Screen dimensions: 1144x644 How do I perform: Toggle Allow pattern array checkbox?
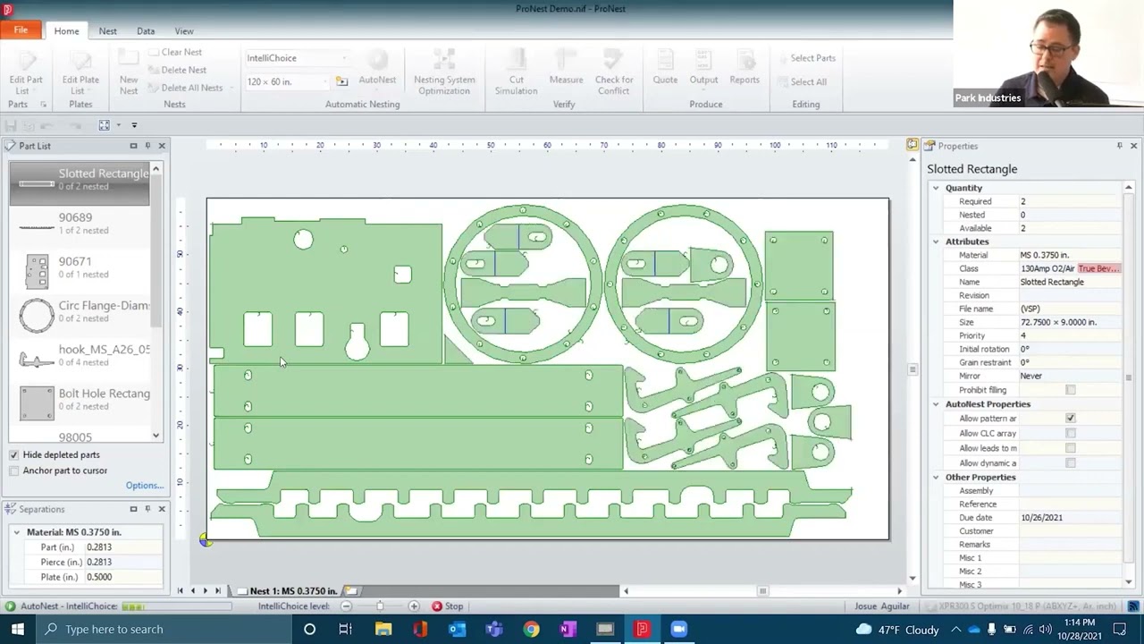1071,419
